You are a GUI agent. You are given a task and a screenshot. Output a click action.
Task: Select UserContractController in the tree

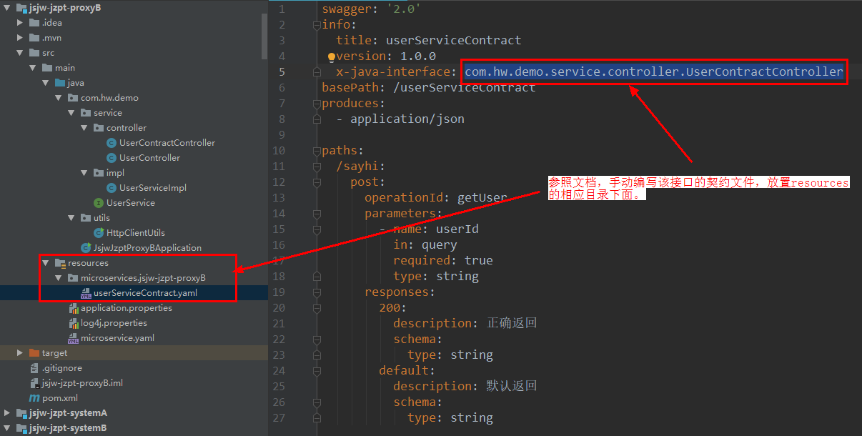coord(167,142)
